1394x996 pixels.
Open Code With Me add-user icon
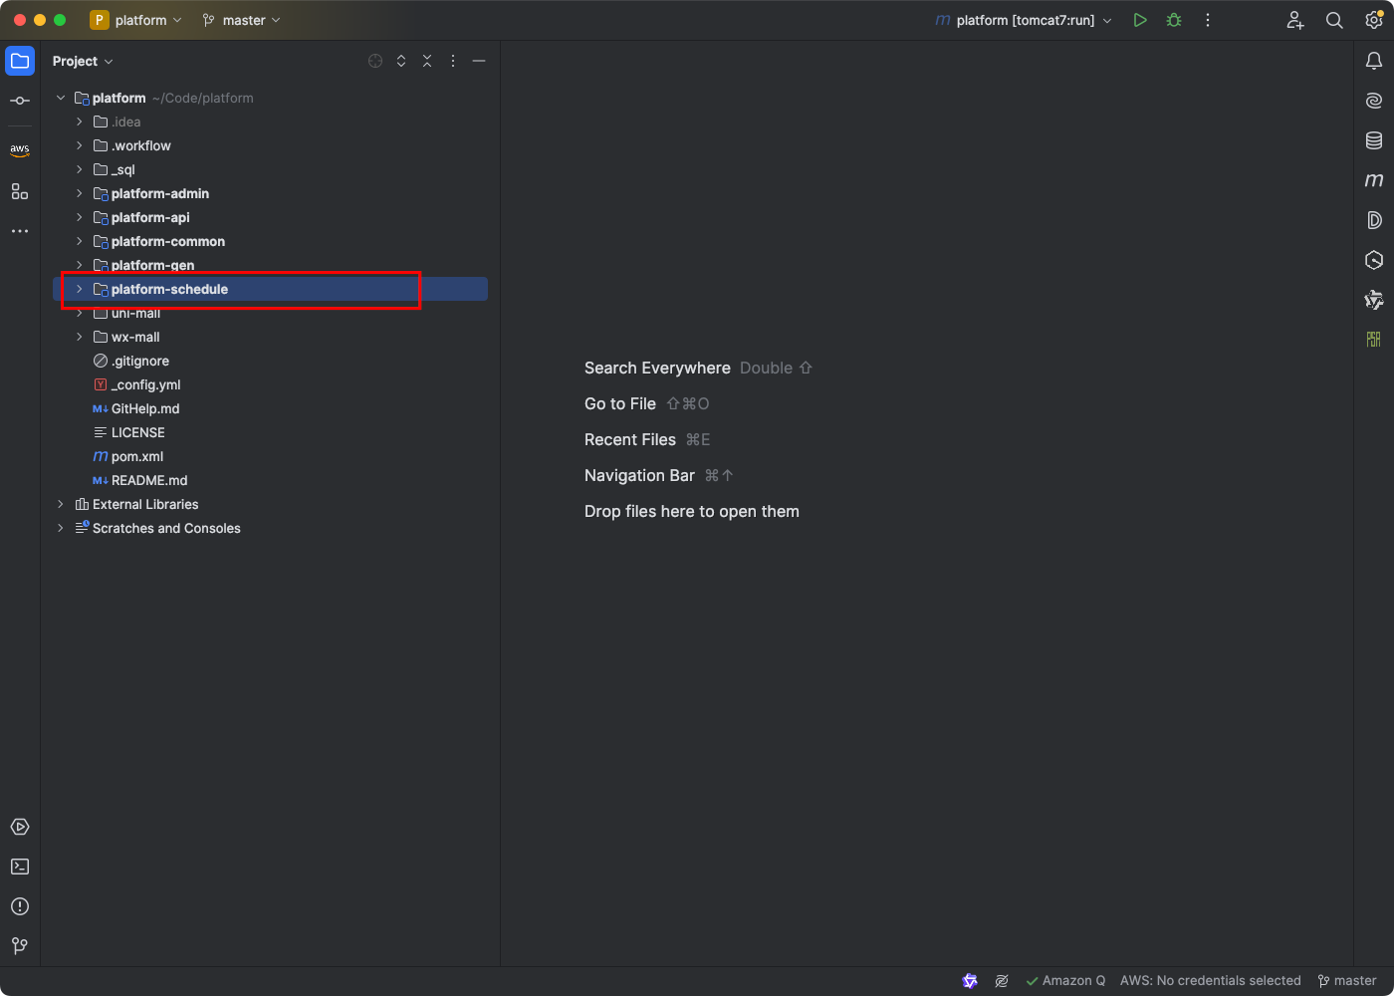pos(1294,20)
